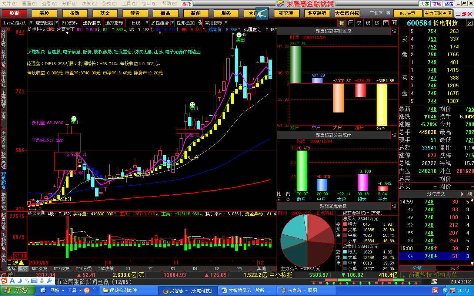This screenshot has width=474, height=296.
Task: Select the 线 line drawing icon
Action: pos(368,23)
